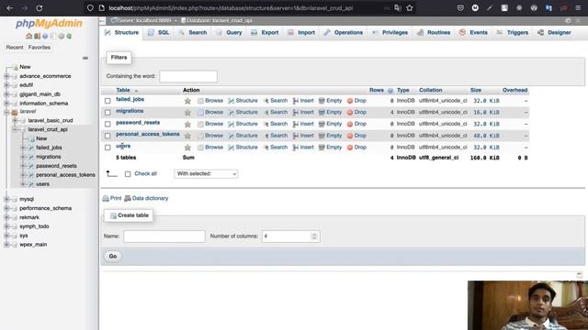Viewport: 588px width, 330px height.
Task: Star the personal_access_tokens table
Action: point(187,136)
